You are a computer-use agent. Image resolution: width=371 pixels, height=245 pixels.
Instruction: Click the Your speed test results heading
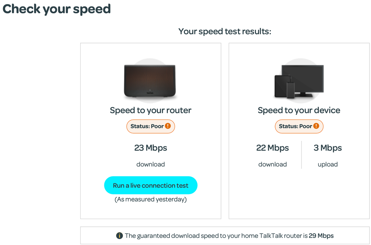pyautogui.click(x=225, y=31)
